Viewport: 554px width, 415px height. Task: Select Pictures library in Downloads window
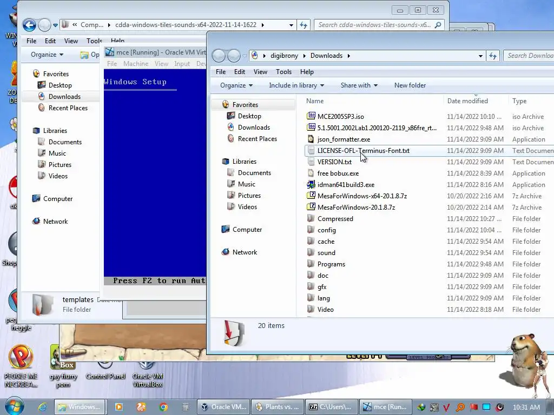pyautogui.click(x=249, y=195)
